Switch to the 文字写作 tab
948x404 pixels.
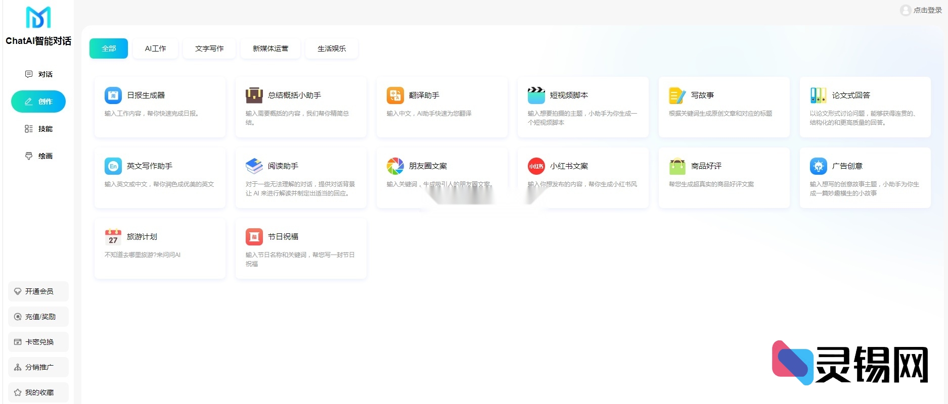209,48
